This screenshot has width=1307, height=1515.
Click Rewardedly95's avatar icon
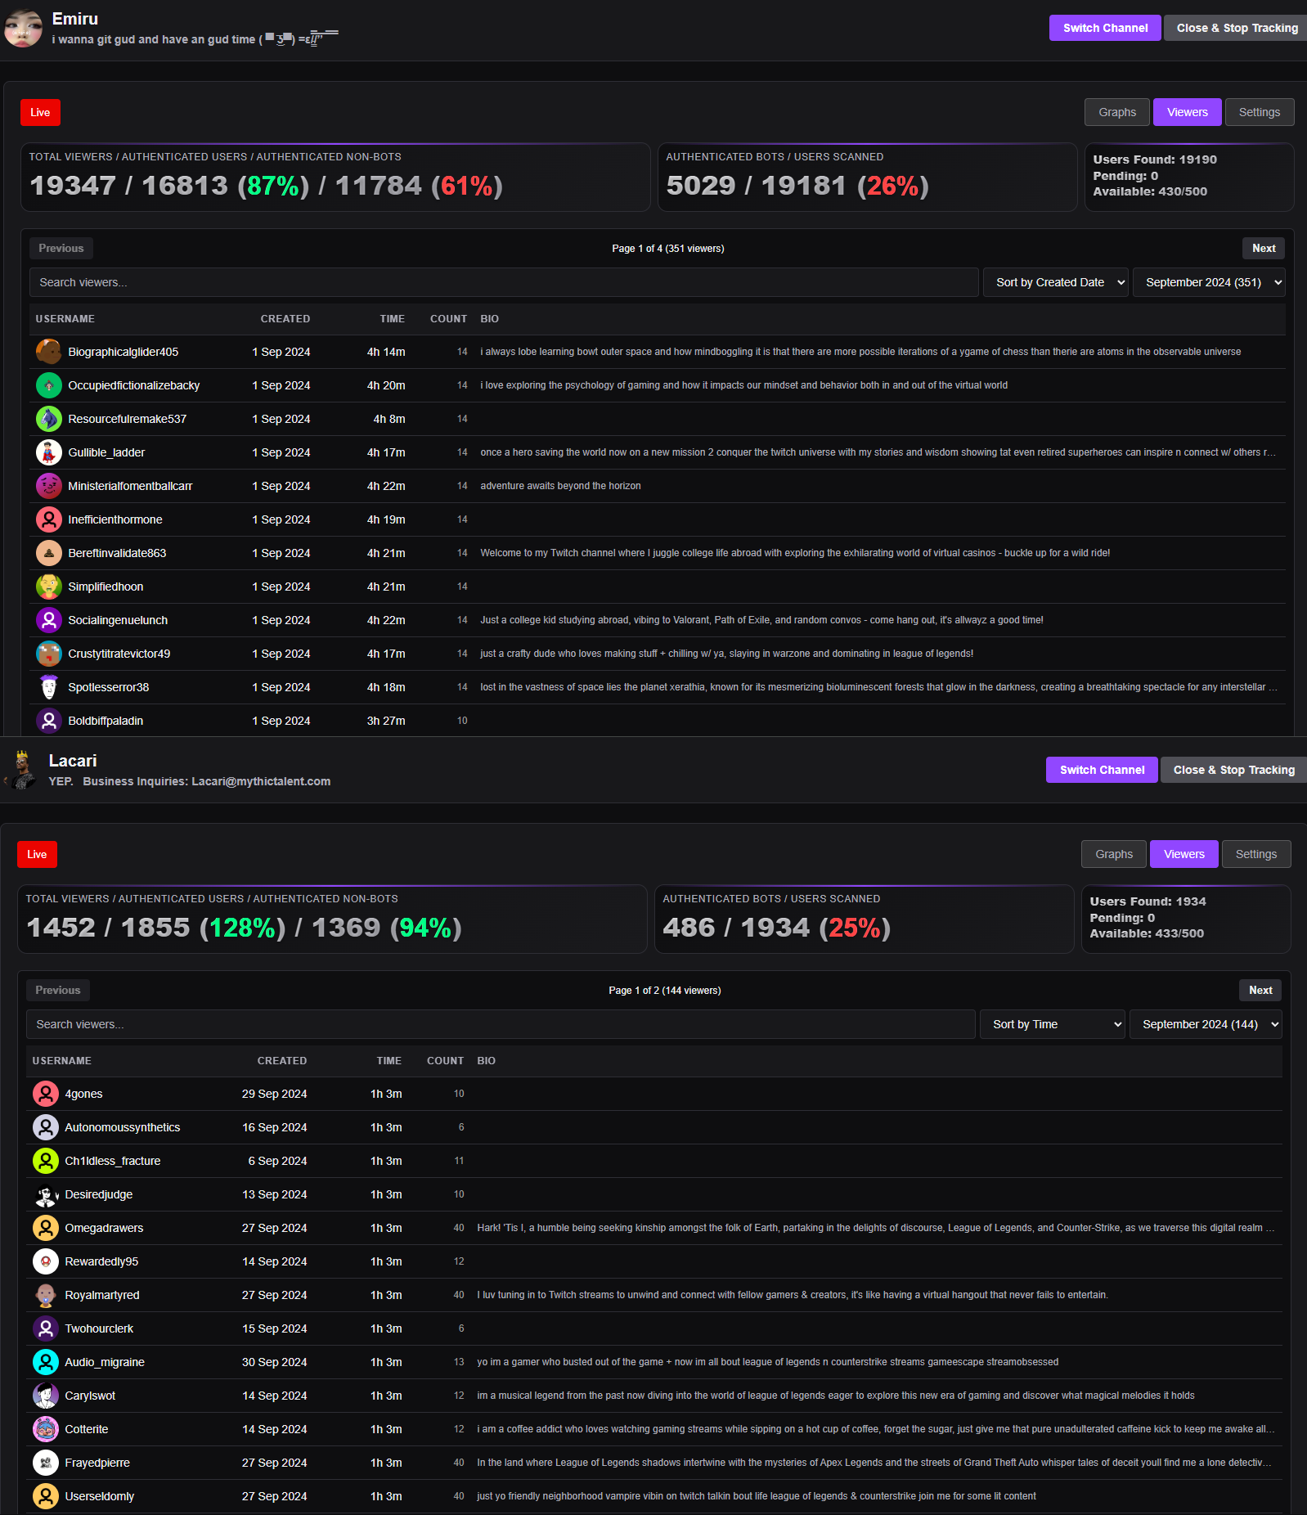point(46,1261)
